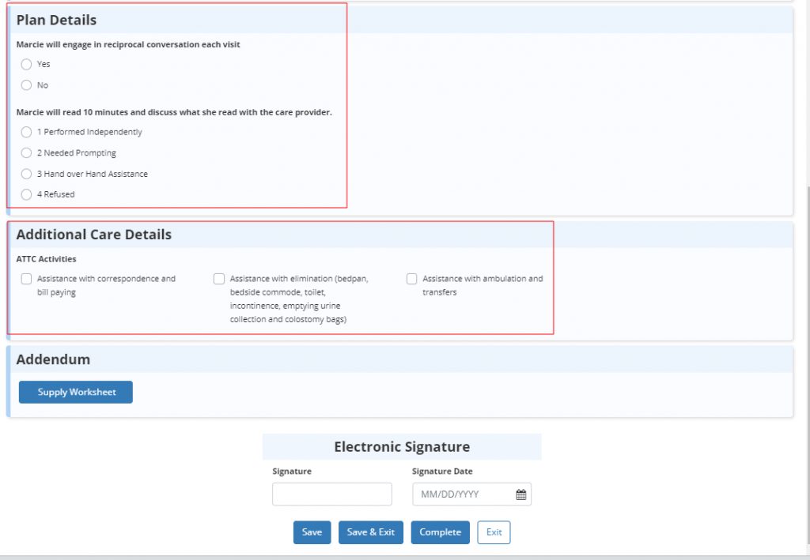This screenshot has height=560, width=810.
Task: Click inside the Signature field
Action: [331, 494]
